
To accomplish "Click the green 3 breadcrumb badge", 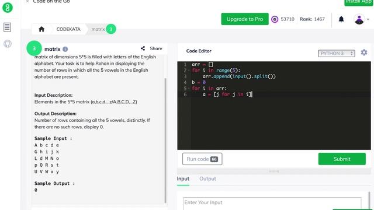I will pyautogui.click(x=110, y=29).
